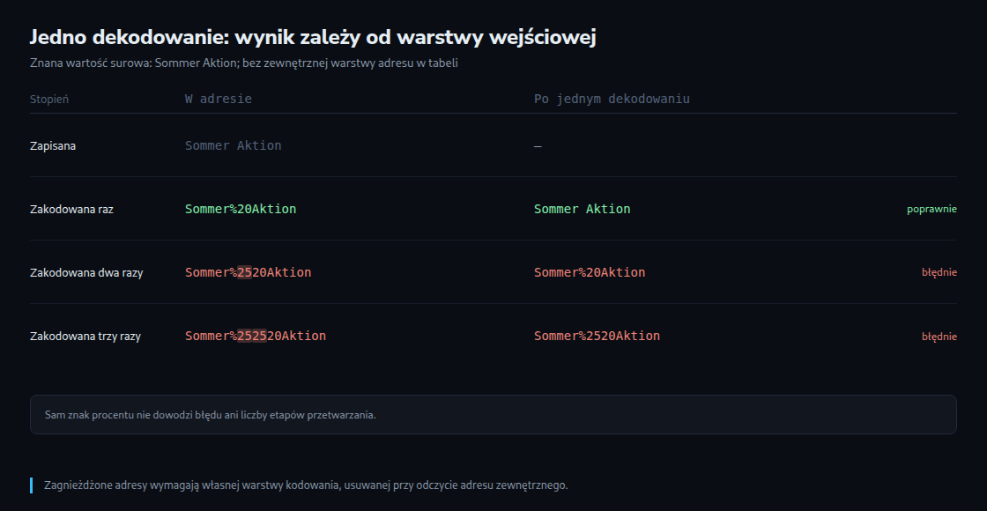
Task: Click 'błędnie' in the Zakodowana dwa razy row
Action: pos(939,272)
